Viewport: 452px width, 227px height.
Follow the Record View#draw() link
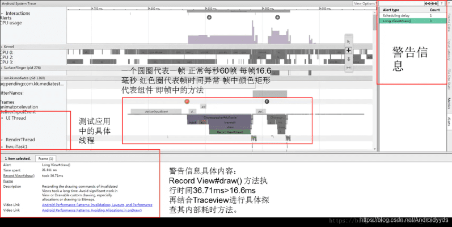click(x=19, y=176)
